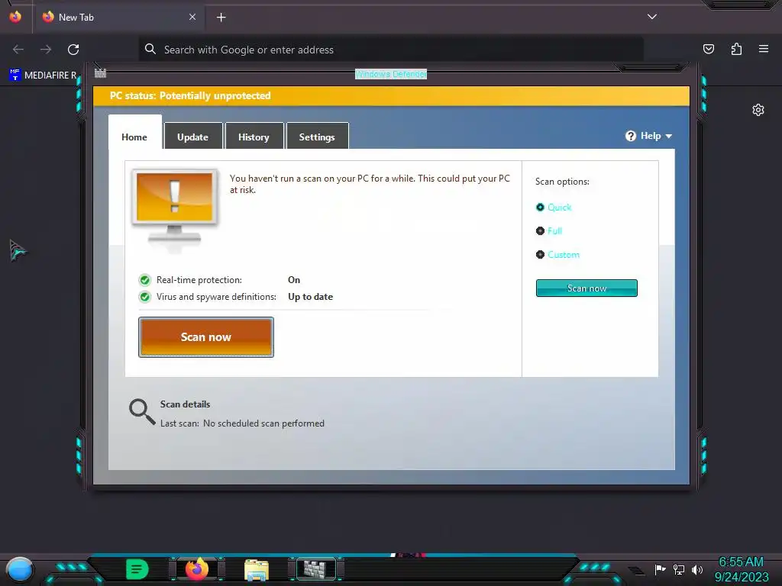
Task: Switch to Firefox in the taskbar
Action: [x=197, y=569]
